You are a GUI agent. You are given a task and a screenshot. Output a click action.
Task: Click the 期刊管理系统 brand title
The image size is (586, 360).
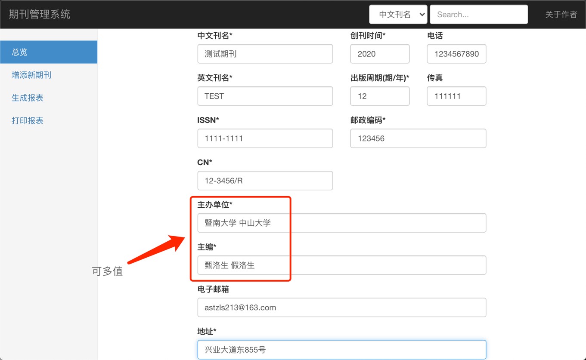39,14
